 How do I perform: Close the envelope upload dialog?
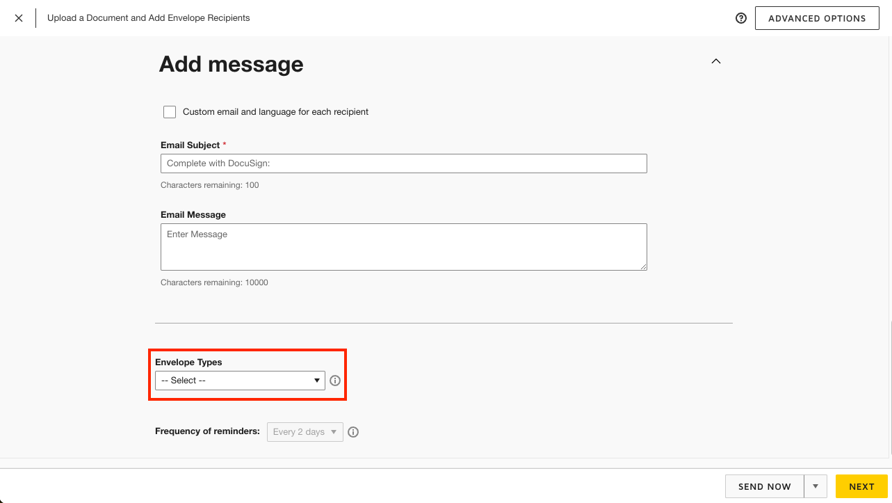click(x=19, y=18)
